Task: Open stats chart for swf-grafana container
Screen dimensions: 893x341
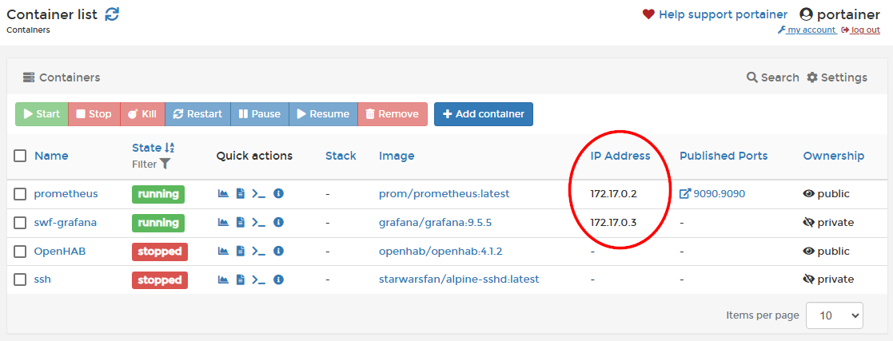Action: pos(223,222)
